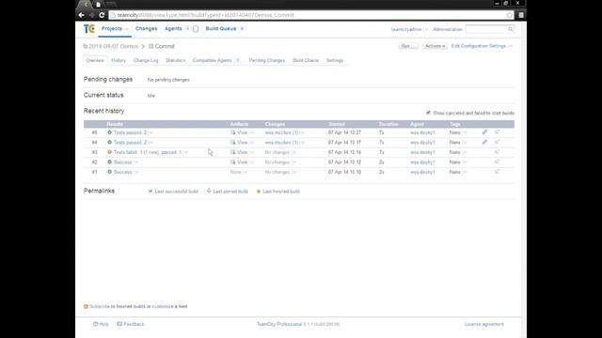Open the Actions dropdown
602x338 pixels.
point(435,46)
